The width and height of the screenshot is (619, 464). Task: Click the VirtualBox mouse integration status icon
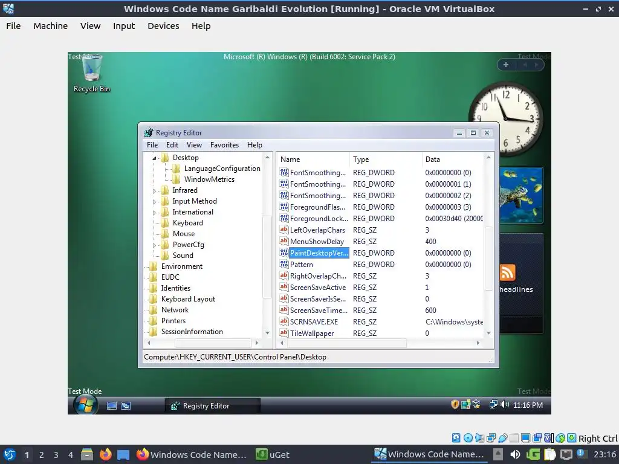pos(560,438)
